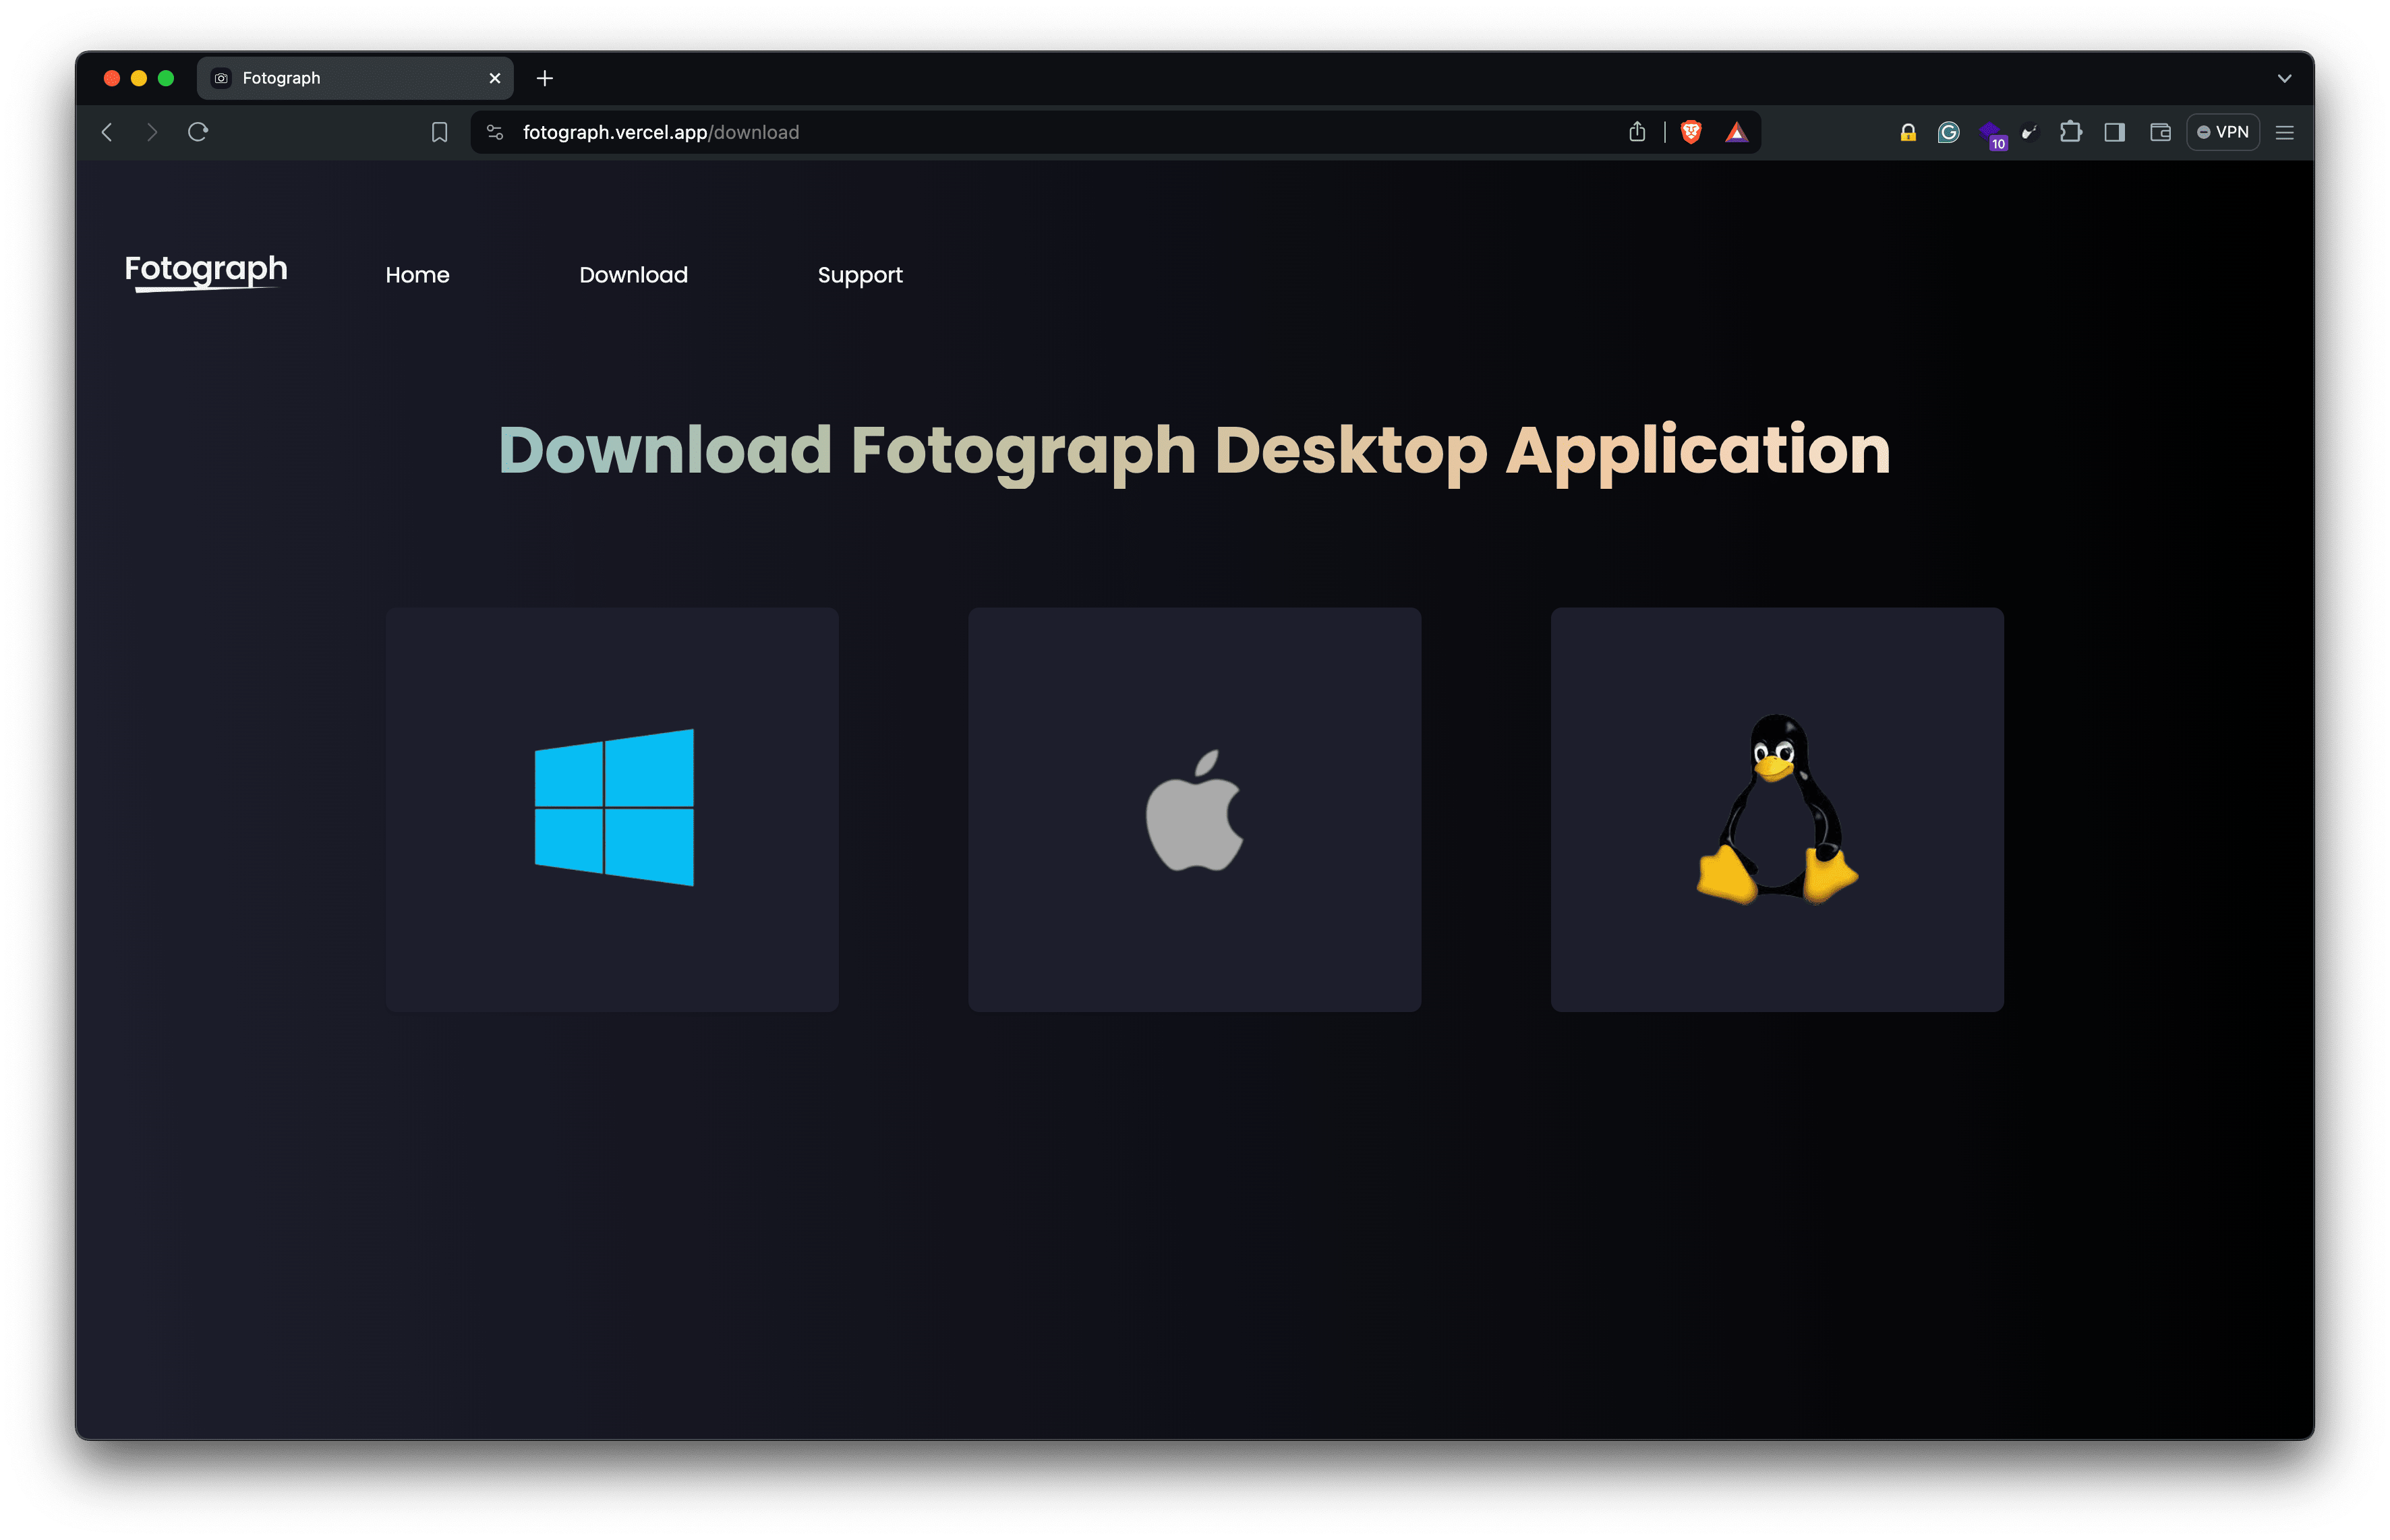Go back to the previous page

[x=108, y=132]
